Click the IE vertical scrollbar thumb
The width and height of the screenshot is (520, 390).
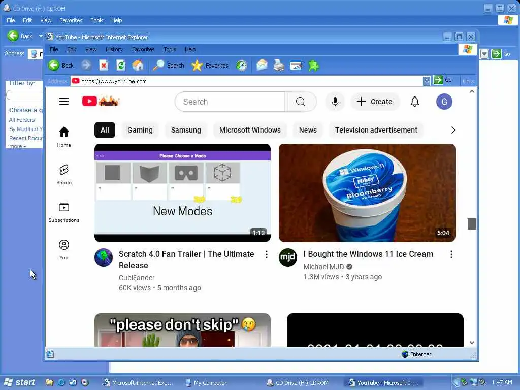click(x=472, y=224)
